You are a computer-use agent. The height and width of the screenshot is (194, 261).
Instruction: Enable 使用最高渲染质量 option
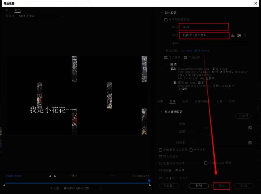(160, 150)
